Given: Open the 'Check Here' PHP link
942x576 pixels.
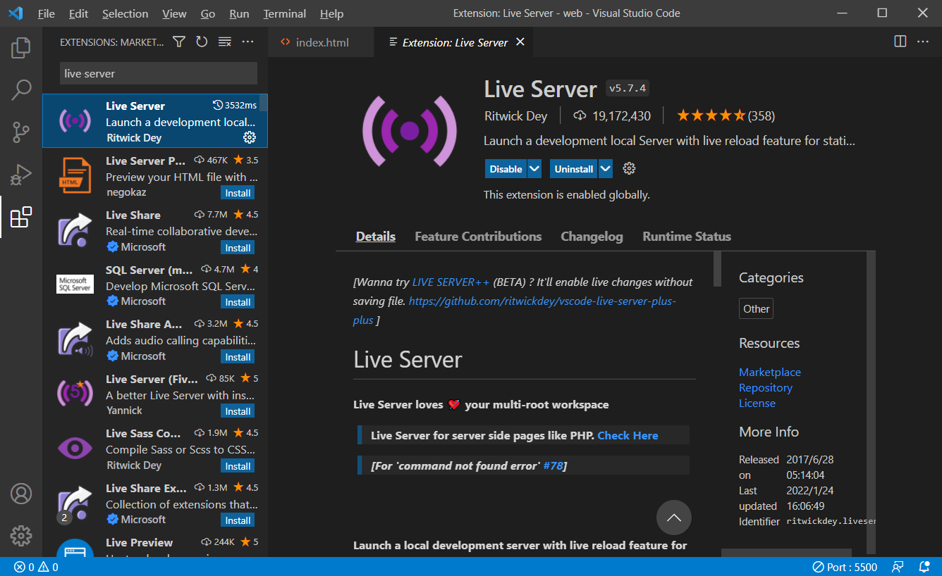Looking at the screenshot, I should coord(628,436).
